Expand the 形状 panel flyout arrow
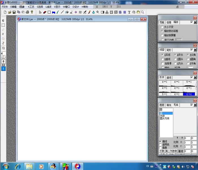The height and width of the screenshot is (170, 198). (195, 77)
